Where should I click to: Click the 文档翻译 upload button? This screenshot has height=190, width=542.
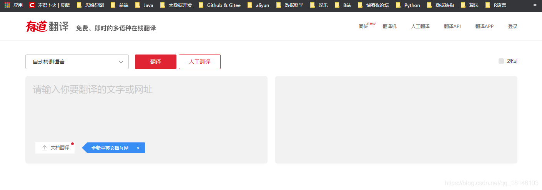click(x=55, y=148)
